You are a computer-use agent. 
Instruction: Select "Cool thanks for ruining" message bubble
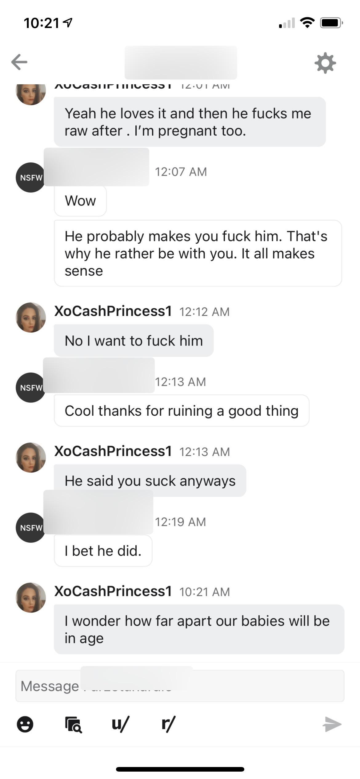(x=182, y=411)
